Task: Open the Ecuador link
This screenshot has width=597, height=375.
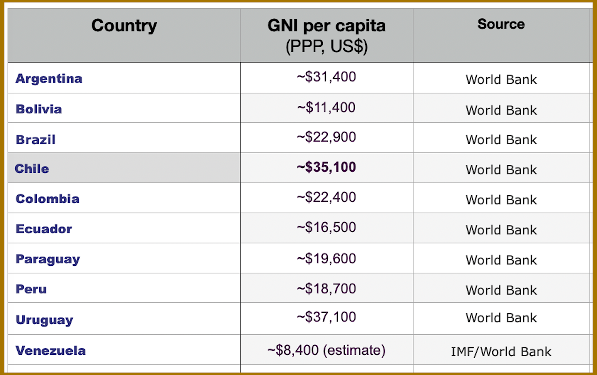Action: pyautogui.click(x=44, y=229)
